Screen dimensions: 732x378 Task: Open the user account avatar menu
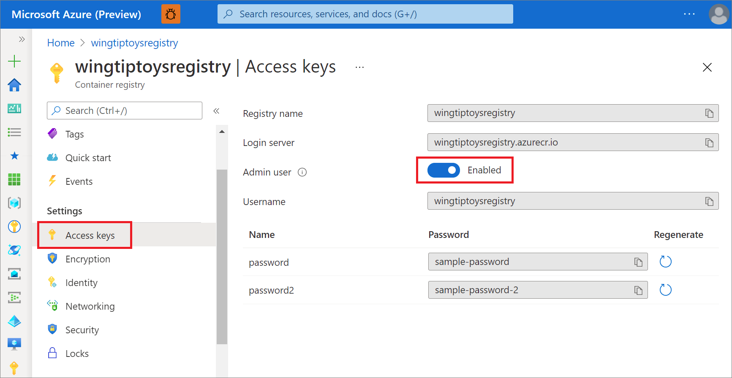(718, 14)
